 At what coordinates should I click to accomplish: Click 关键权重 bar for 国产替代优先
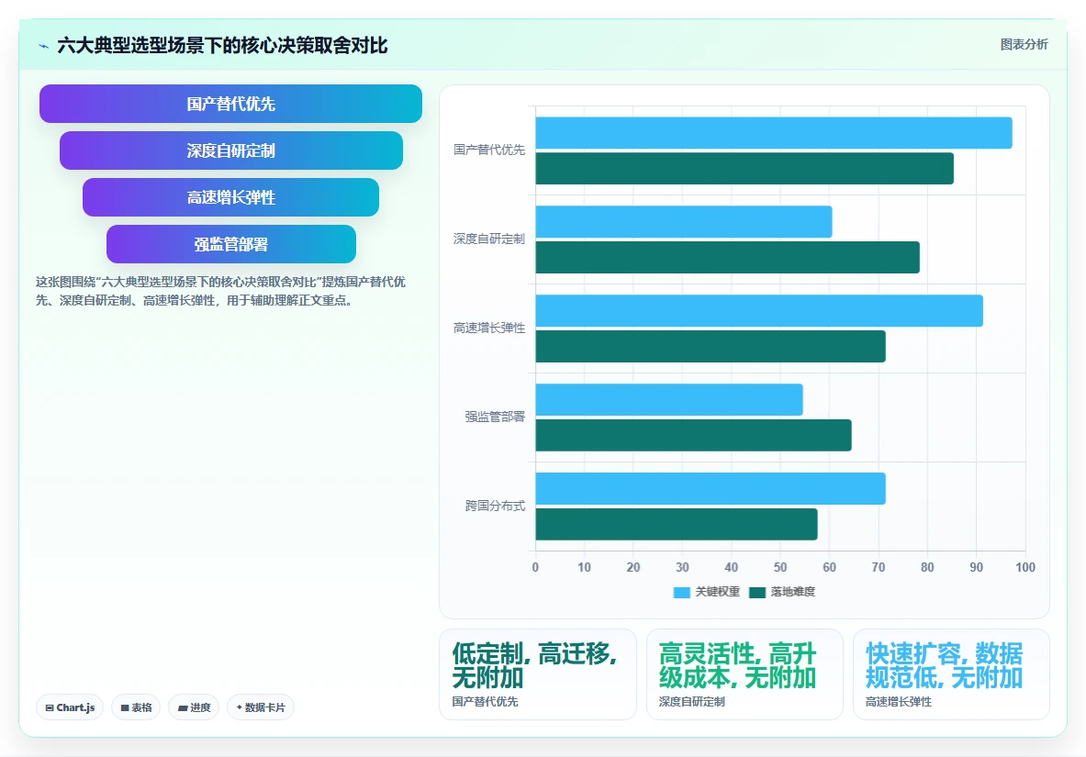[774, 133]
